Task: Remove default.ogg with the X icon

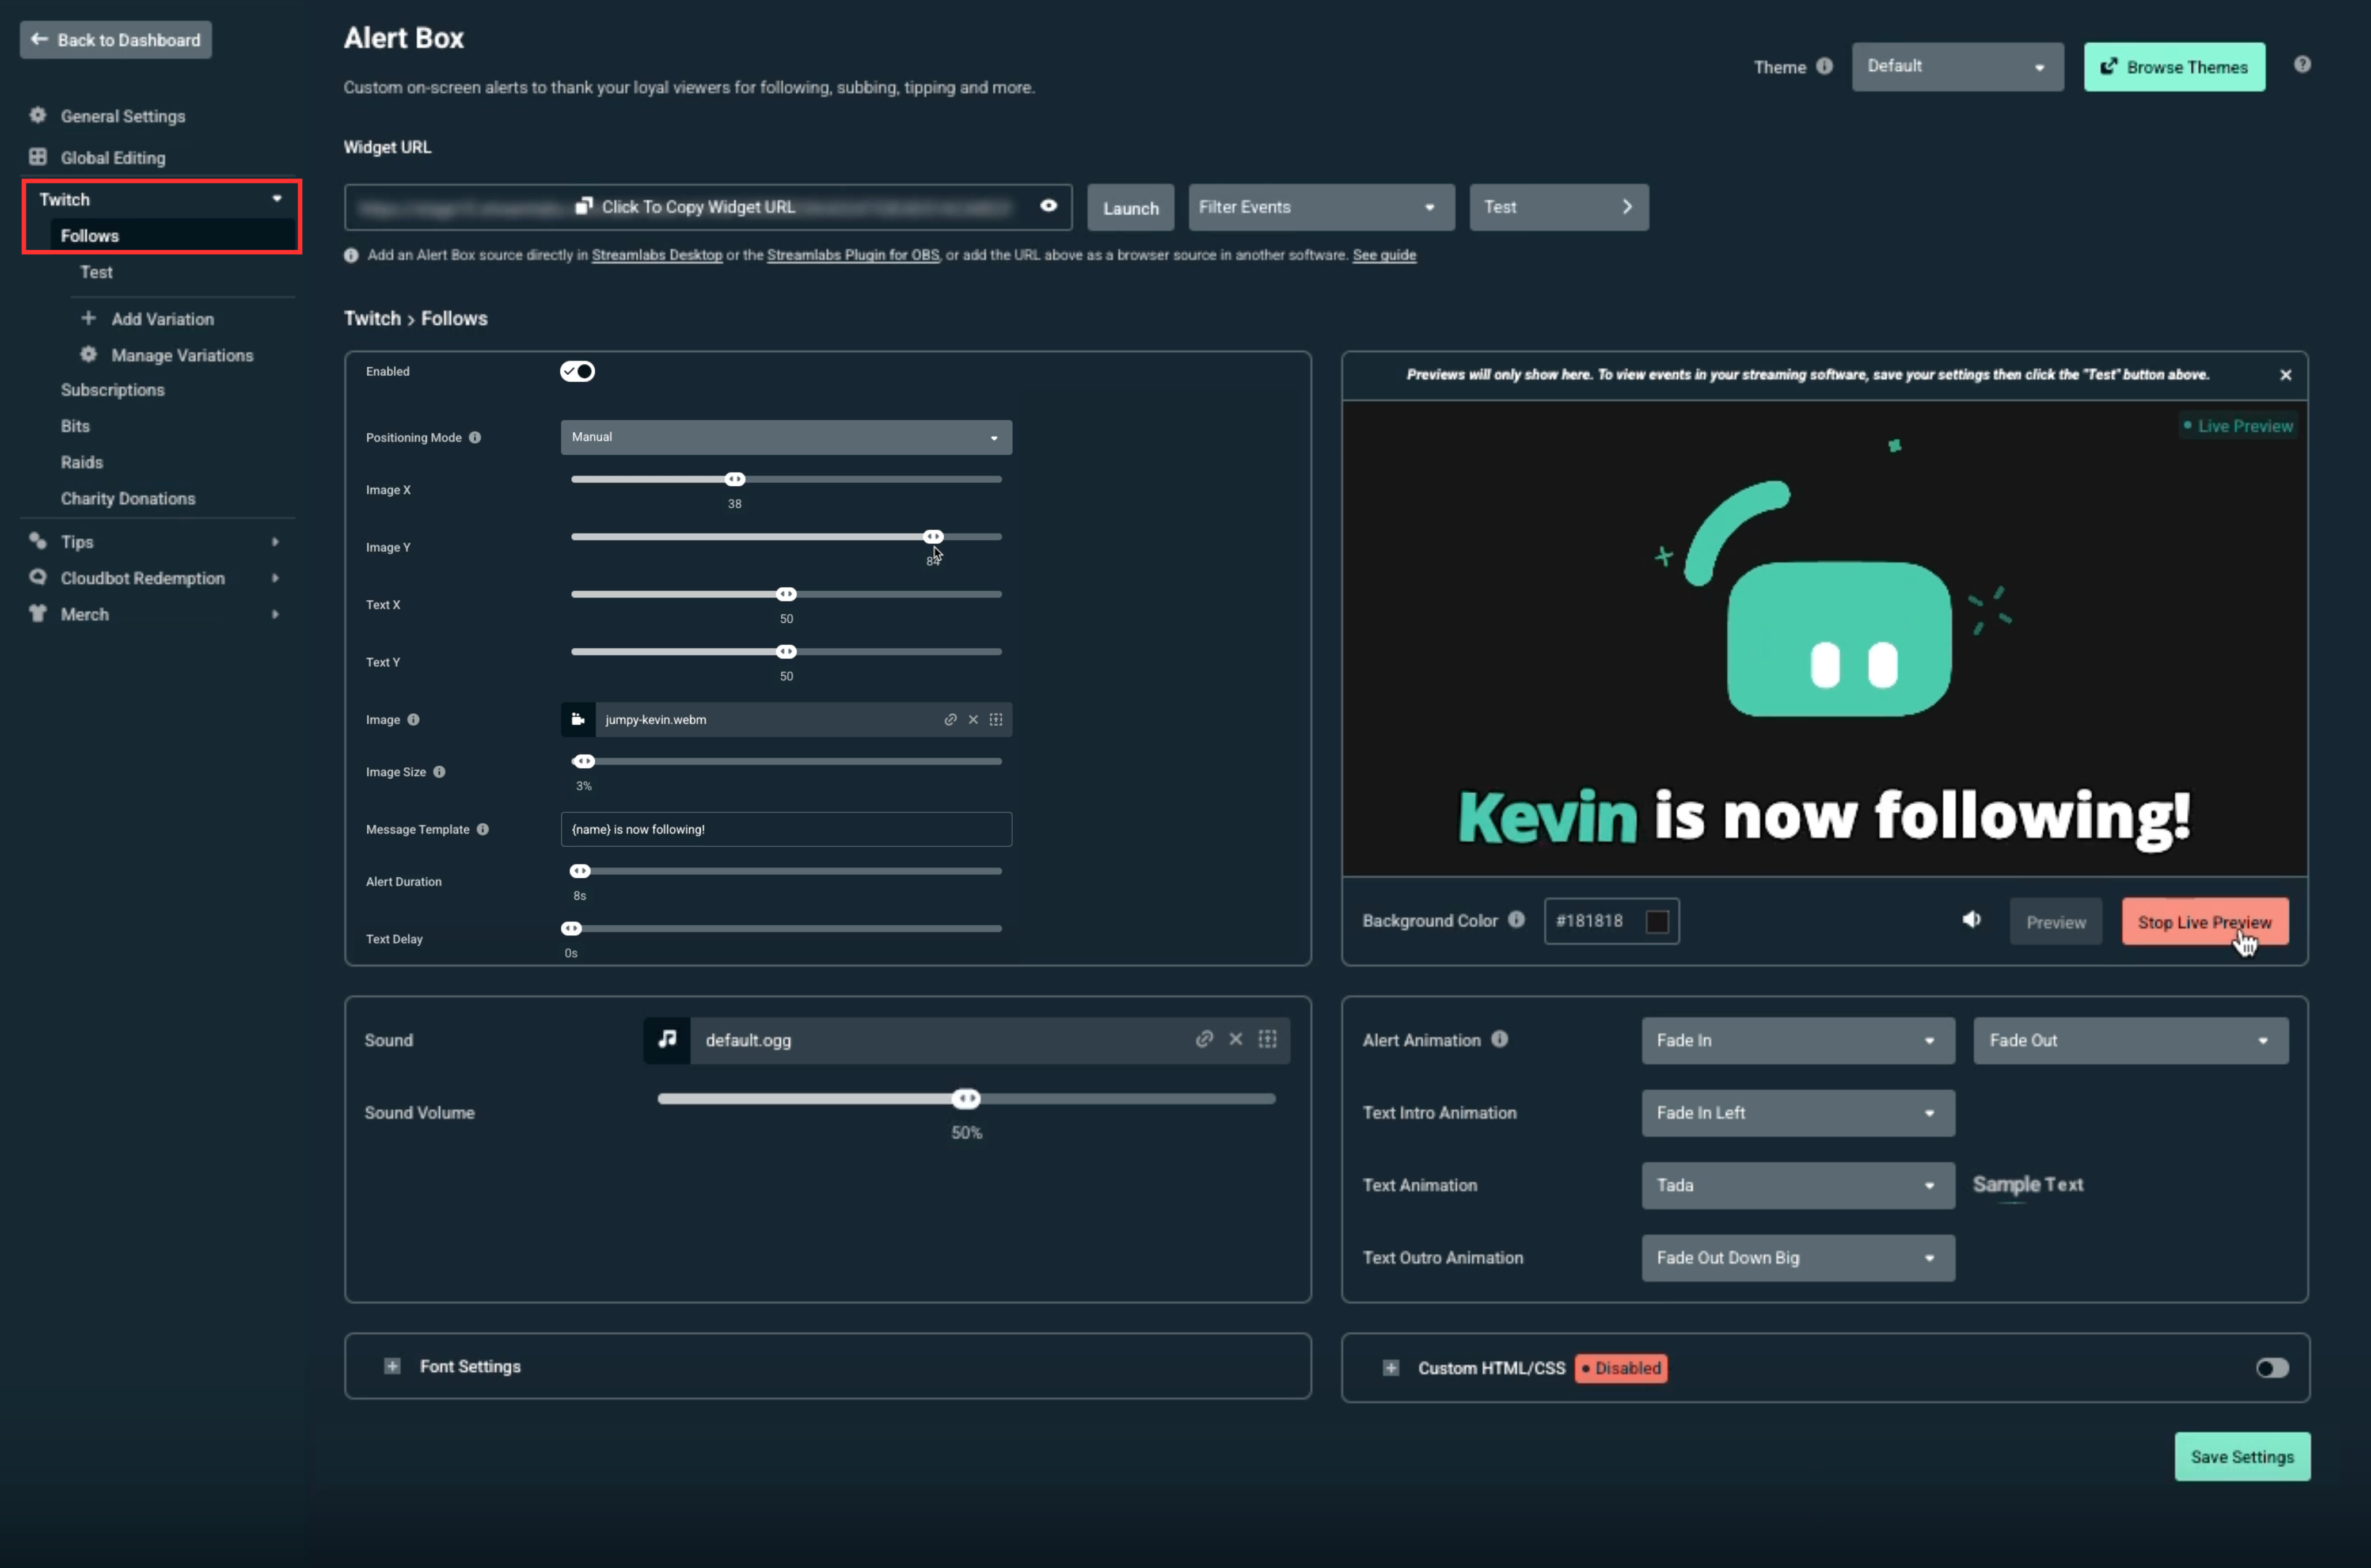Action: [x=1236, y=1039]
